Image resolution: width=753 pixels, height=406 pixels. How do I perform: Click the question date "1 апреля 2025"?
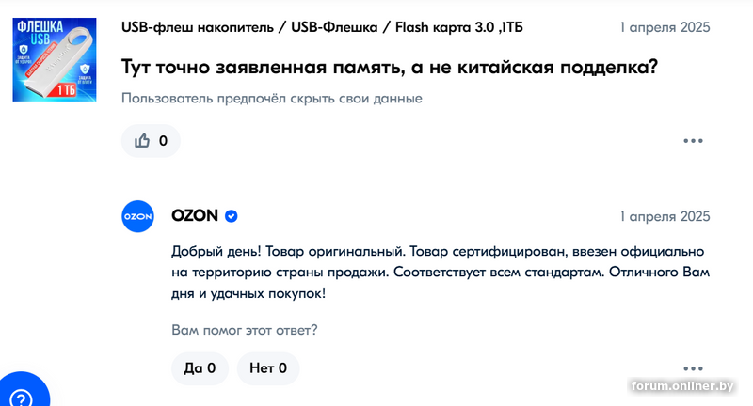coord(665,27)
